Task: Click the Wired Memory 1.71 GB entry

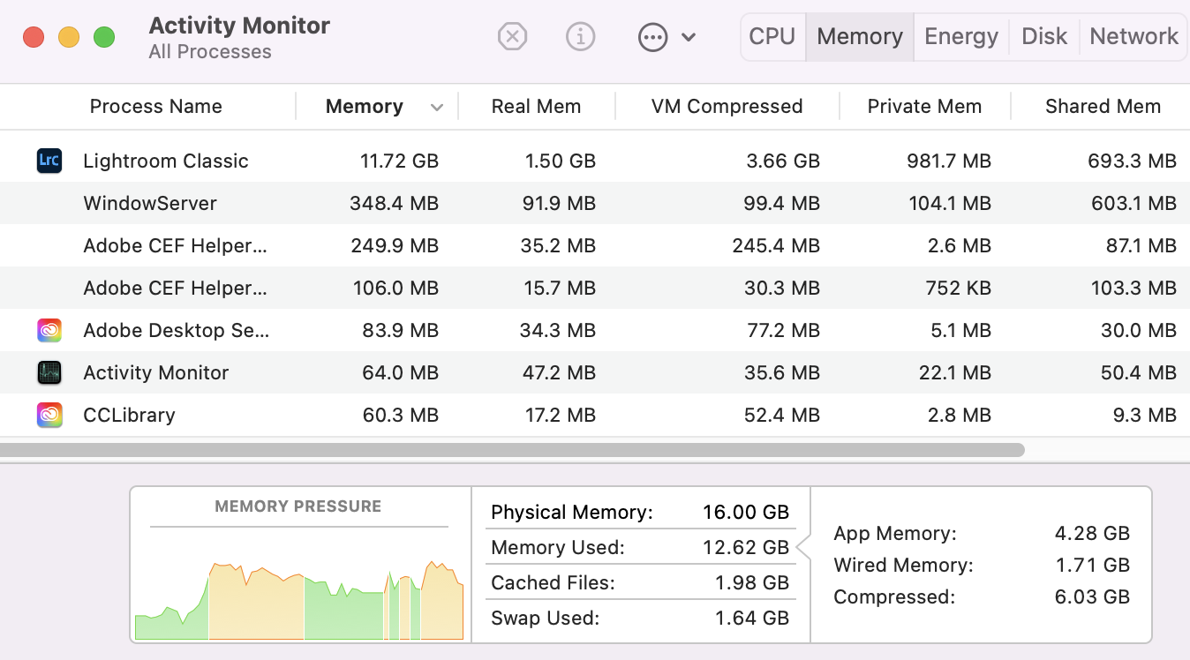Action: [982, 565]
